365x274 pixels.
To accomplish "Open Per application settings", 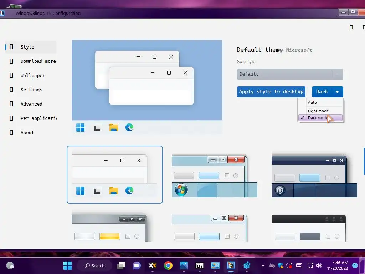I will point(31,118).
